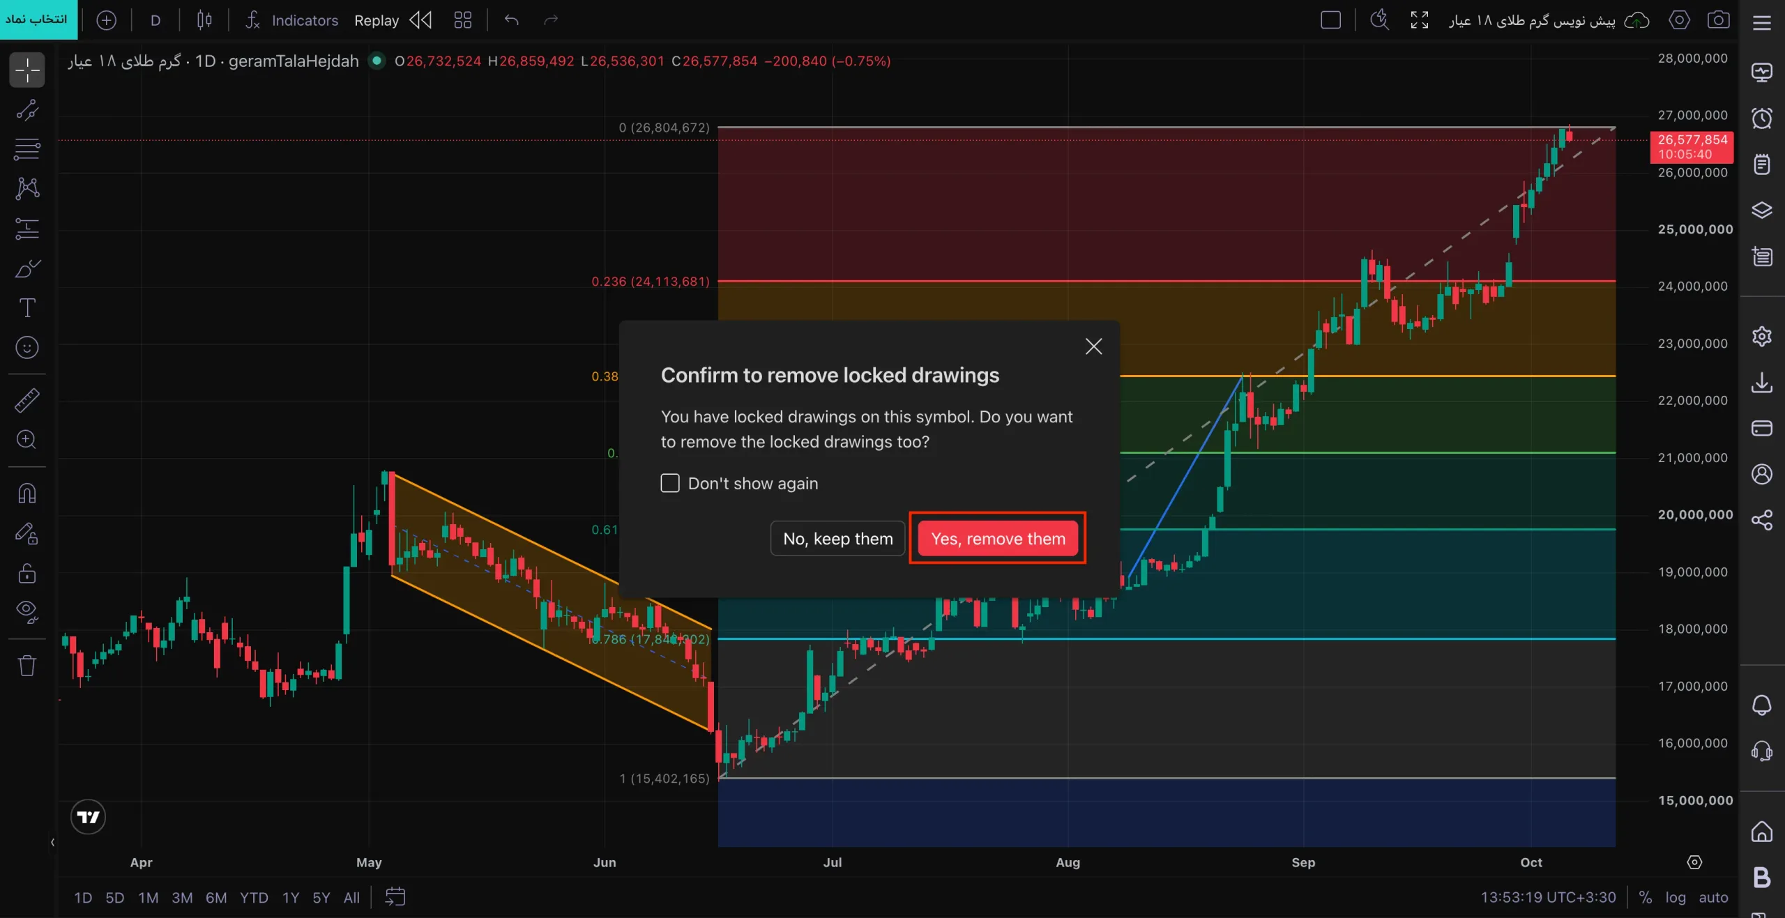Select the ruler measure tool
The height and width of the screenshot is (918, 1785).
27,400
